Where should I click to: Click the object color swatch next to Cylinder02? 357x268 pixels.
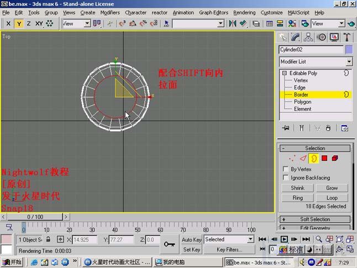pyautogui.click(x=349, y=50)
